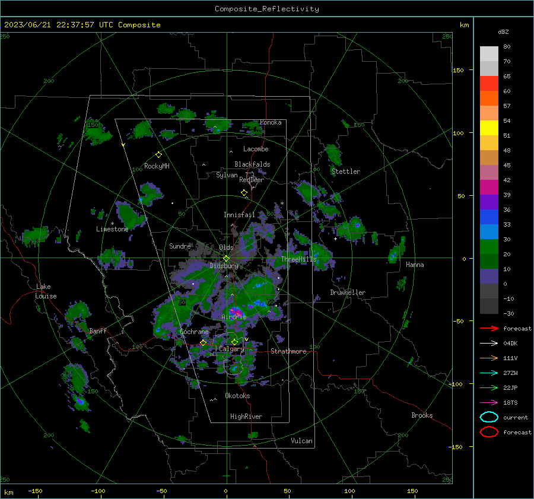Click the Composite_Reflectivity title text
The height and width of the screenshot is (499, 534).
[267, 9]
